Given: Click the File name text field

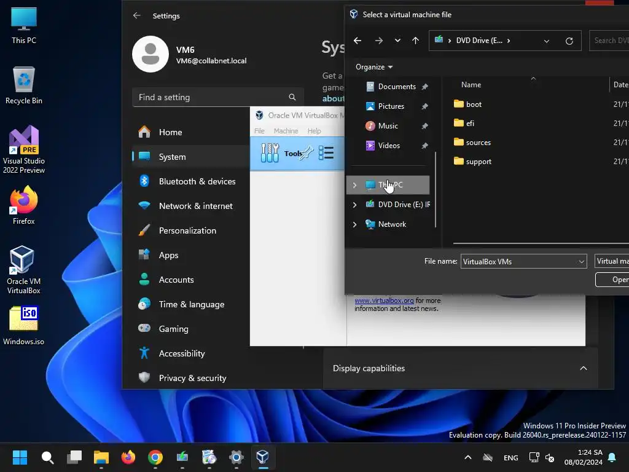Looking at the screenshot, I should [518, 262].
